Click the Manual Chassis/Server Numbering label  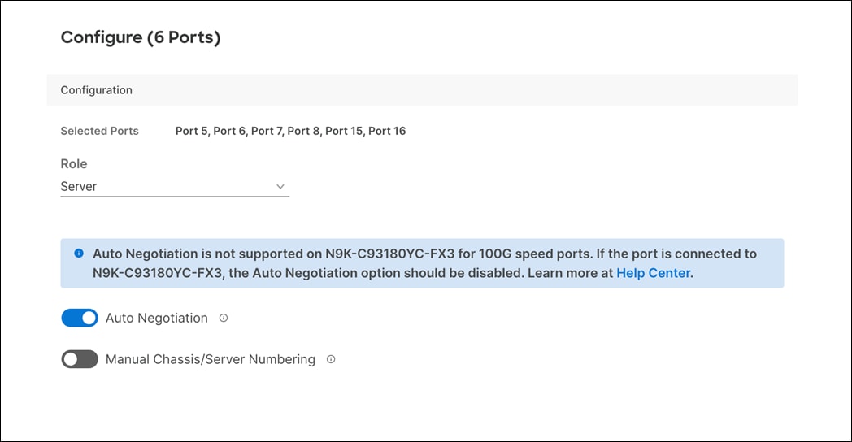[211, 359]
